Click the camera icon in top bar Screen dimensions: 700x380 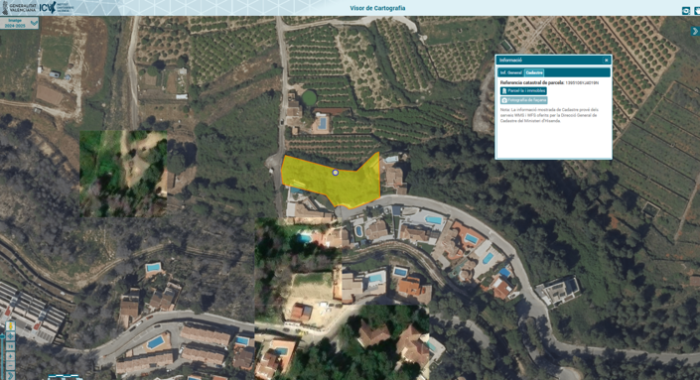686,11
